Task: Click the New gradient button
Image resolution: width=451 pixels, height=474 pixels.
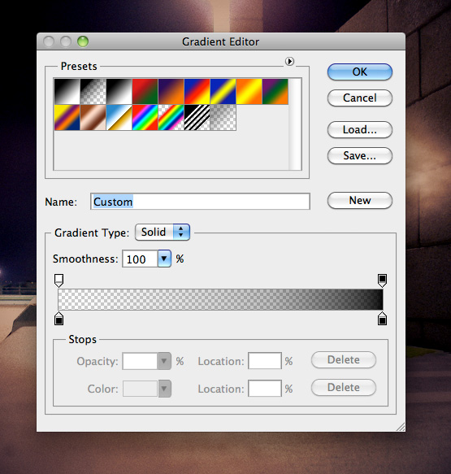Action: click(360, 201)
